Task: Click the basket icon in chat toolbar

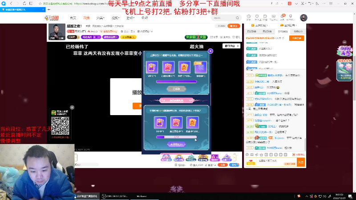Action: (262, 155)
